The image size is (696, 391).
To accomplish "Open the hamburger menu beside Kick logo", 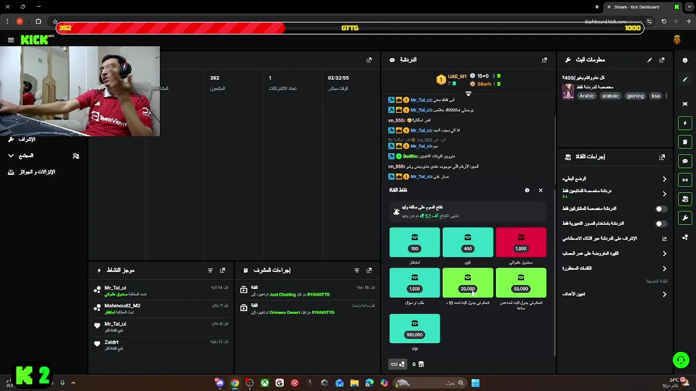I will tap(10, 40).
